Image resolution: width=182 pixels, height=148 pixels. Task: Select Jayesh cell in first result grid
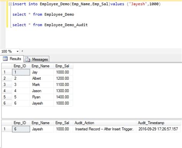click(42, 103)
